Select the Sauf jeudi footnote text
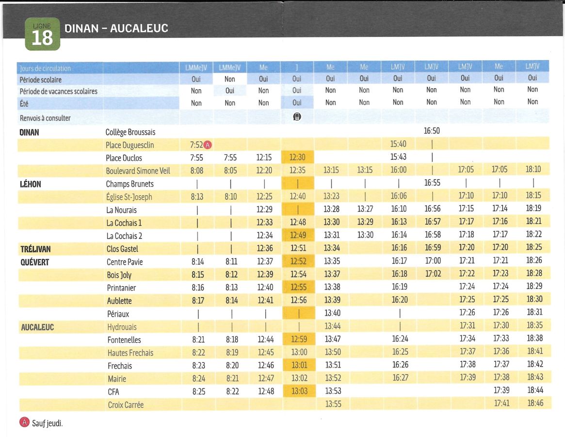 47,423
